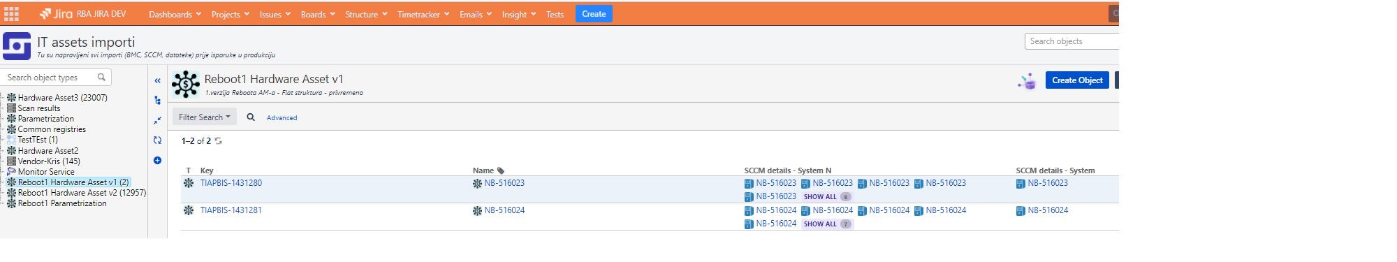Click the object graph icon beside Create Object
The image size is (1397, 262).
tap(1027, 81)
